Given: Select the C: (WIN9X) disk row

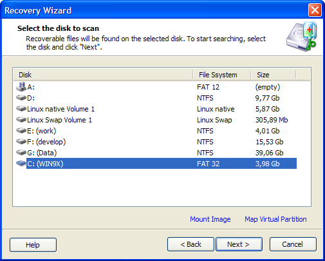Looking at the screenshot, I should click(x=156, y=164).
